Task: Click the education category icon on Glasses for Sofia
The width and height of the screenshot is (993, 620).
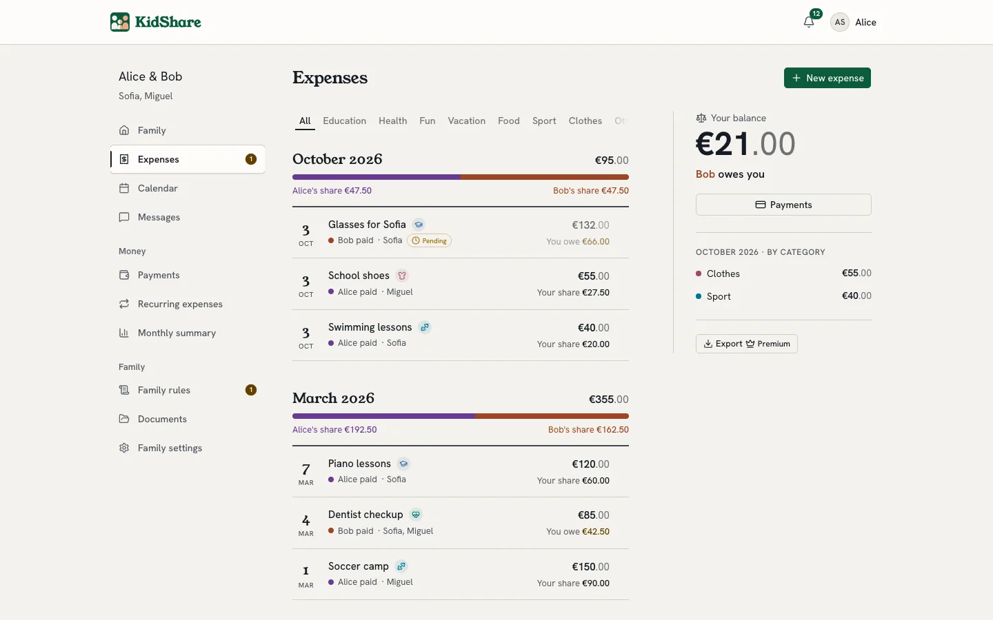Action: coord(419,225)
